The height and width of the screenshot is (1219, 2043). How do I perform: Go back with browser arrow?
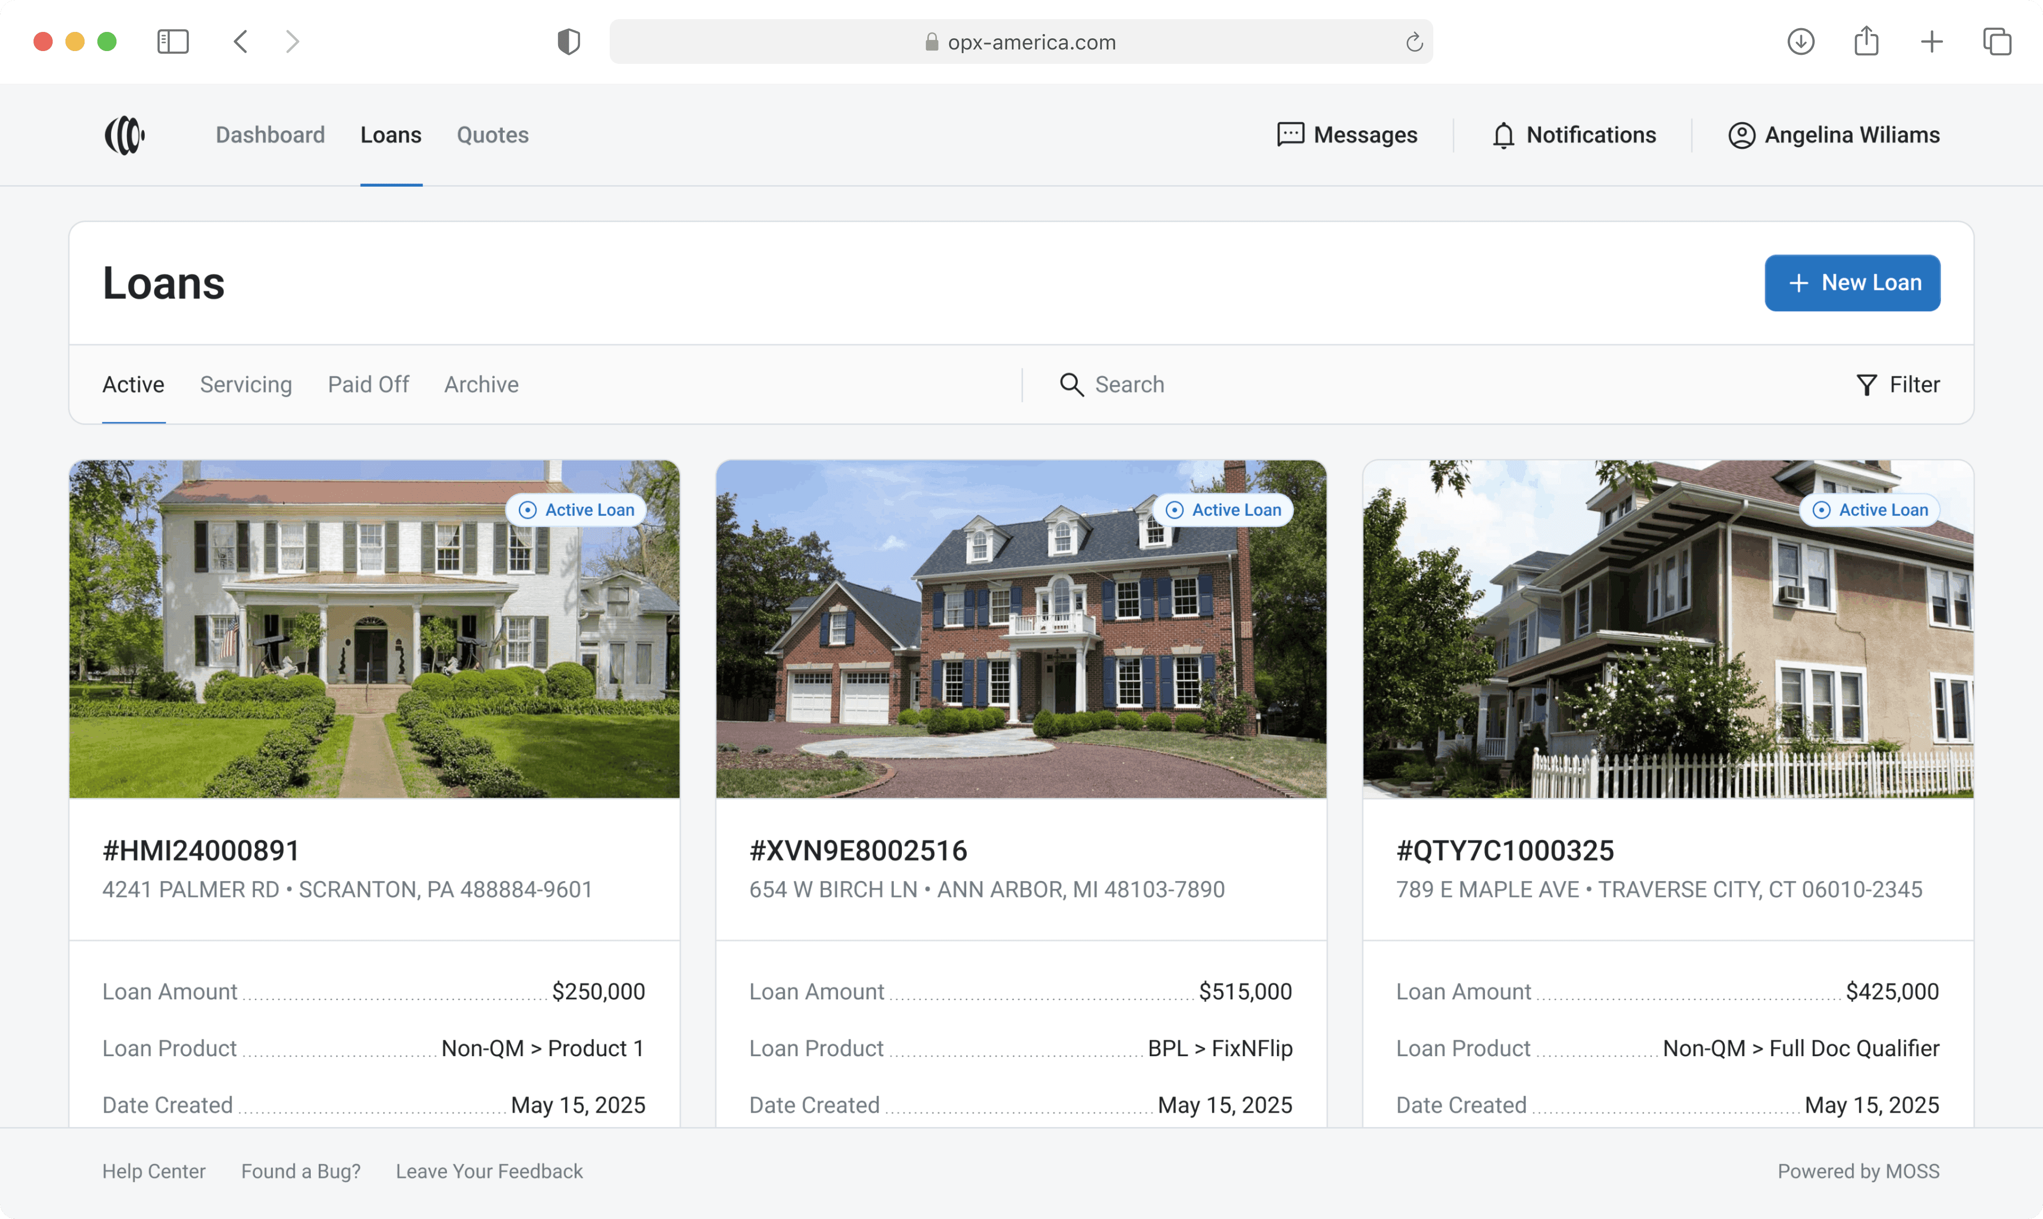[x=240, y=42]
